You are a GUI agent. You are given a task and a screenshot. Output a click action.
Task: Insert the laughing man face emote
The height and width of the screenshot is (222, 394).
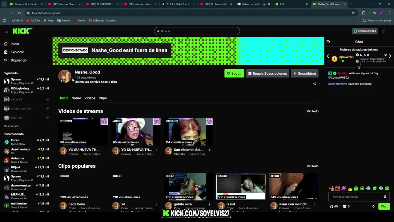[337, 188]
